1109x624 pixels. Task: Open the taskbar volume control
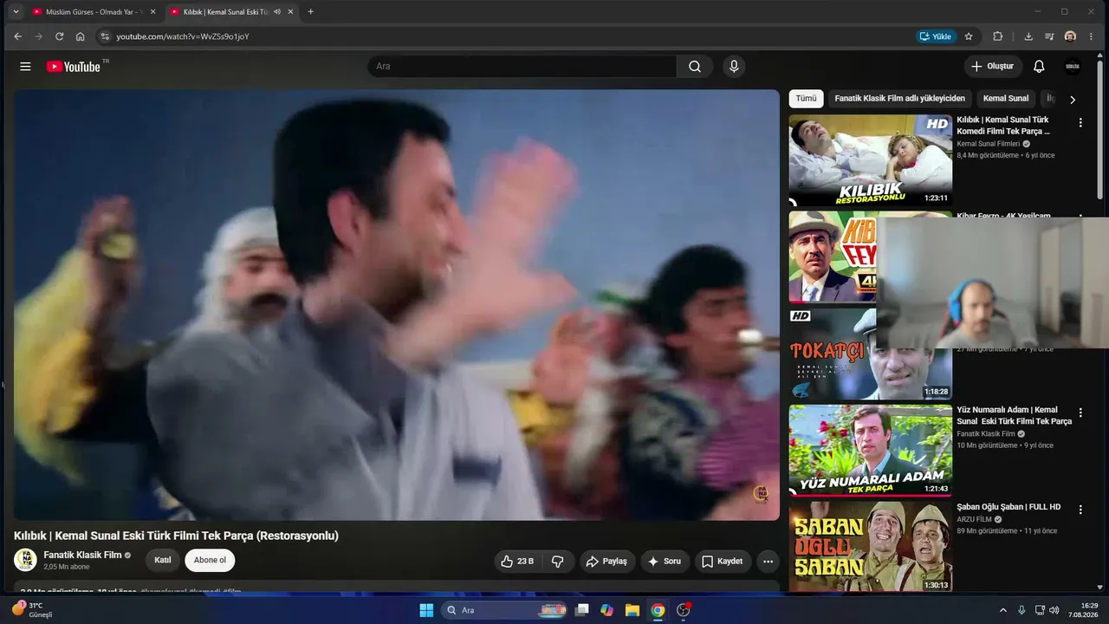point(1054,610)
